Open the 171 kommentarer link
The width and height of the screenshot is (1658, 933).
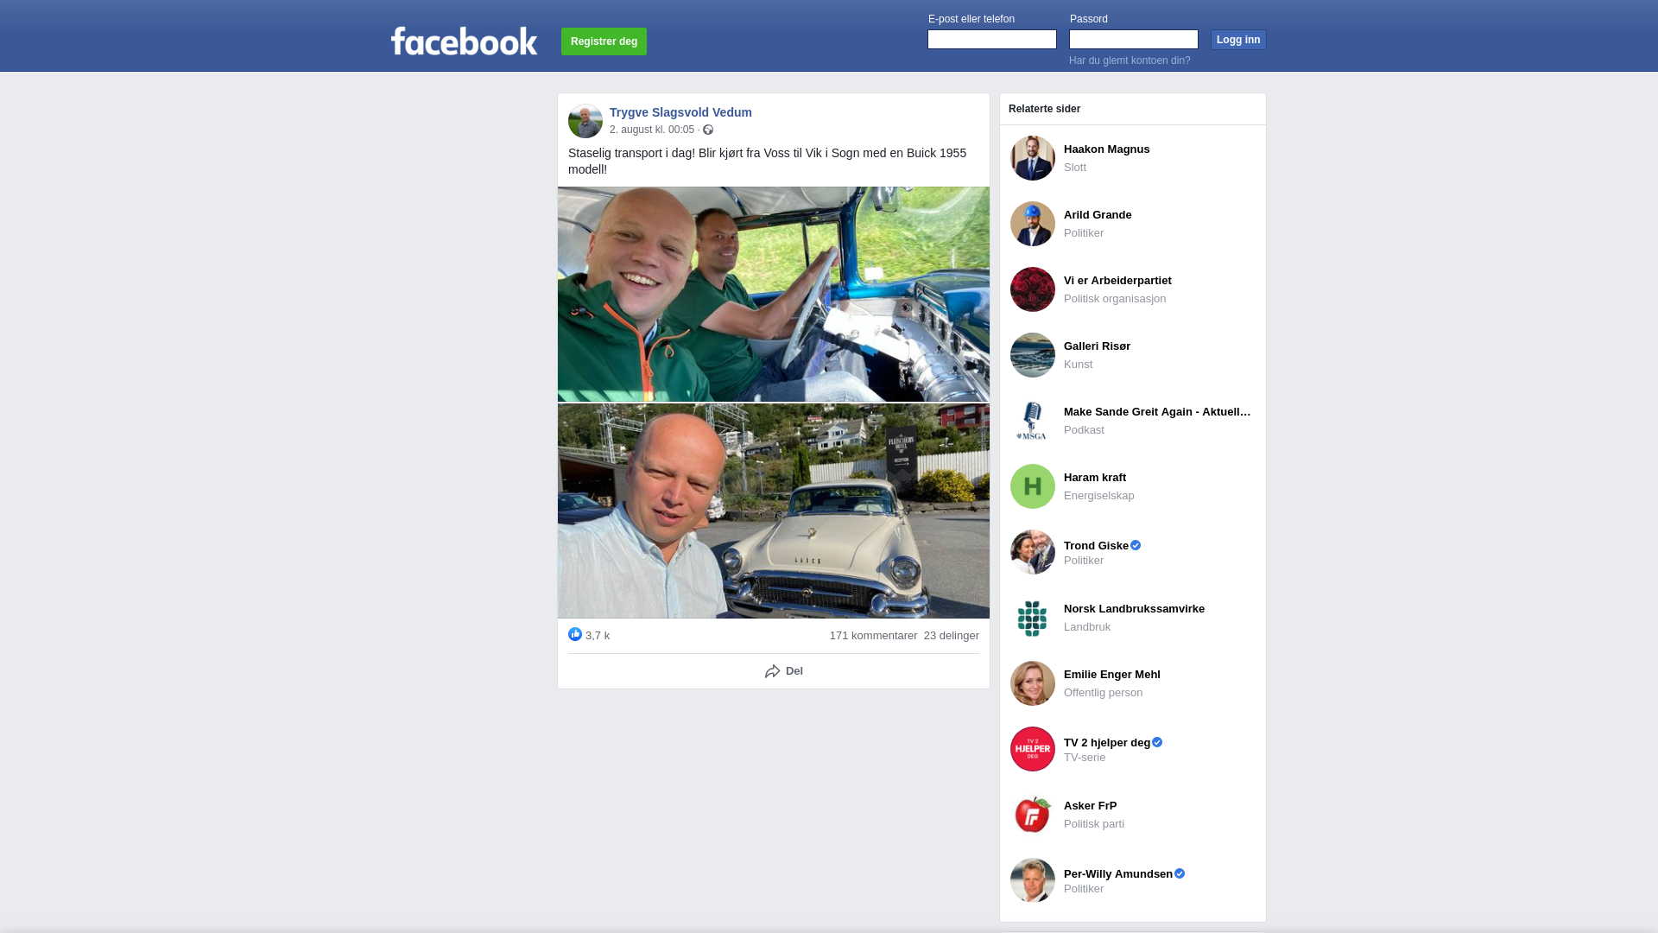coord(873,636)
